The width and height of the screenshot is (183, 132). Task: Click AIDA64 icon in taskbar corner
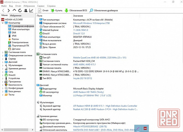coord(145,128)
